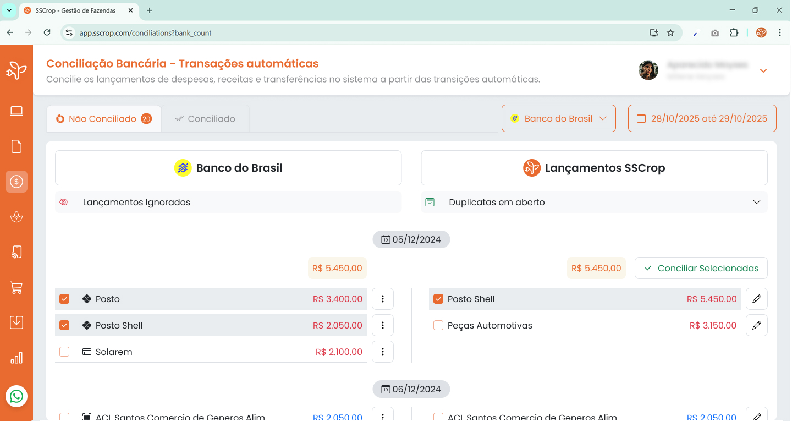Select the document icon in the sidebar
Screen dimensions: 792x421
16,146
